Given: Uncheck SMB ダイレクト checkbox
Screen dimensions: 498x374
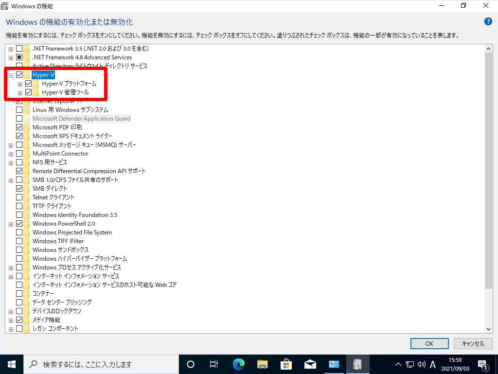Looking at the screenshot, I should point(19,189).
